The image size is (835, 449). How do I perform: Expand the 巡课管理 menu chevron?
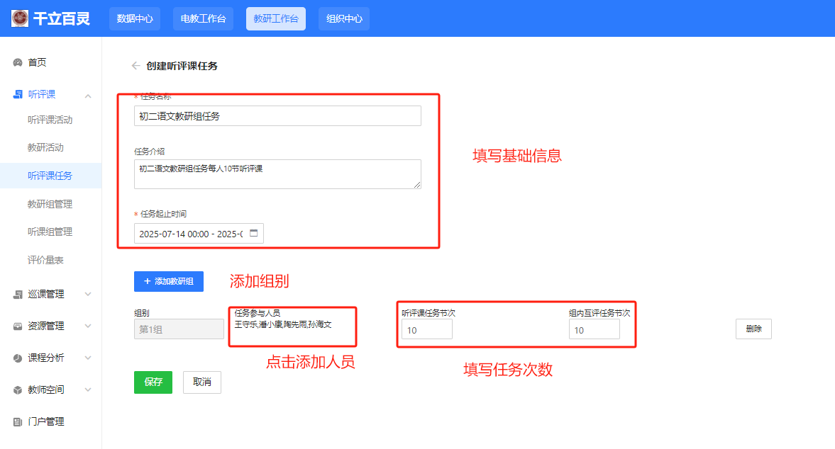tap(88, 294)
